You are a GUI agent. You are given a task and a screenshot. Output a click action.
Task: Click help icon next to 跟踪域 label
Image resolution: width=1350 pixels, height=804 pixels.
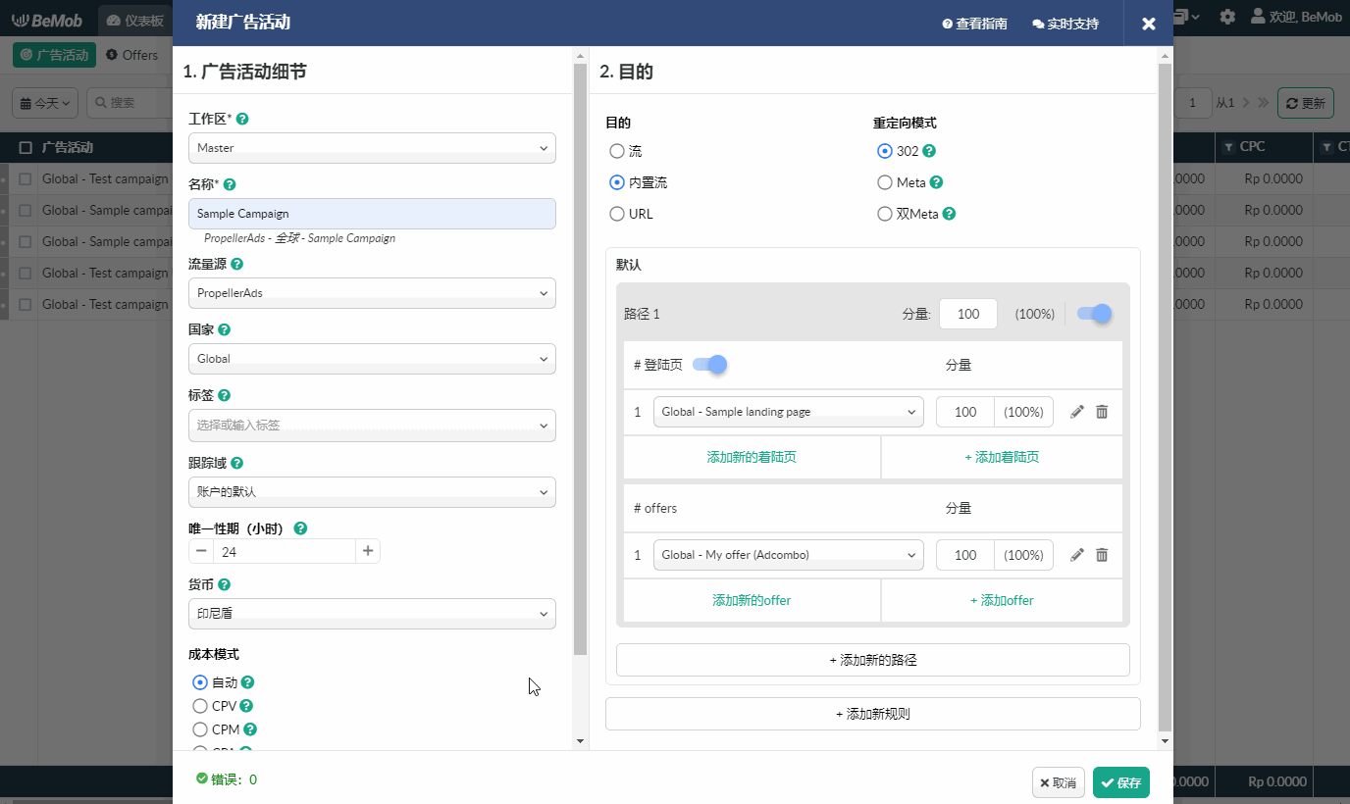[236, 463]
